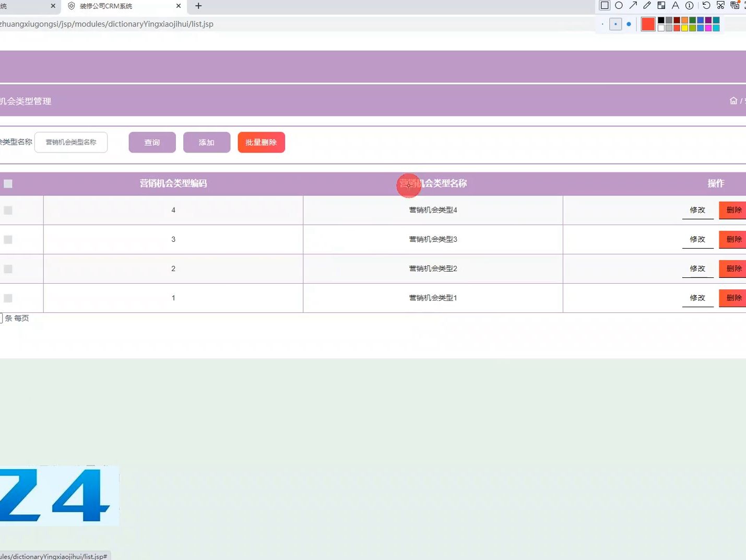Check the row for 营销机会类型1
746x560 pixels.
pos(8,298)
